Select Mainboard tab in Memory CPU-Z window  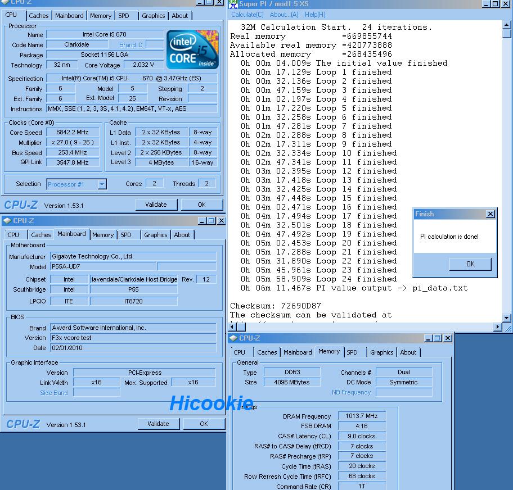pyautogui.click(x=298, y=352)
